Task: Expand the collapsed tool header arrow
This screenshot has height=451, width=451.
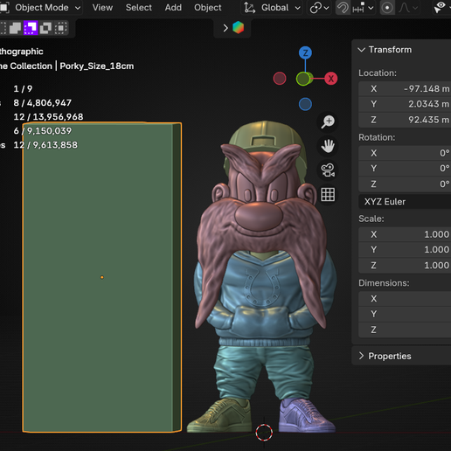Action: tap(225, 28)
